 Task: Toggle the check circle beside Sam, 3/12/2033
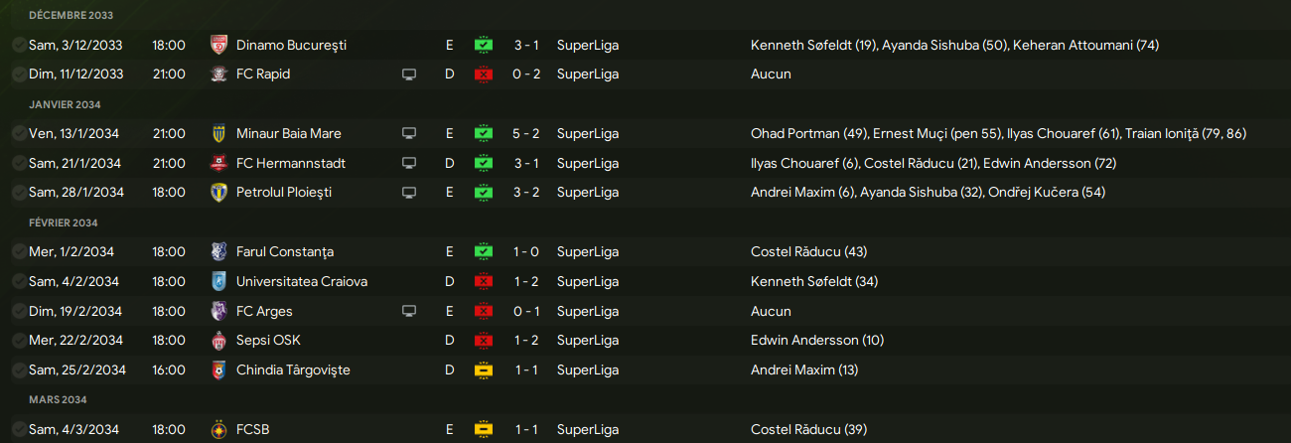click(x=18, y=45)
